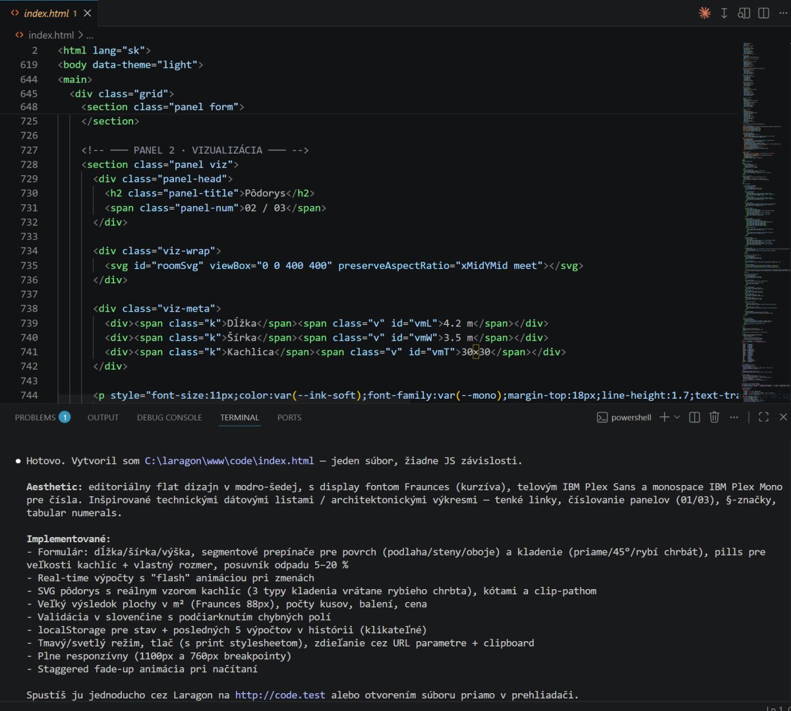The image size is (791, 711).
Task: Open the http://code.test link in terminal
Action: [280, 695]
